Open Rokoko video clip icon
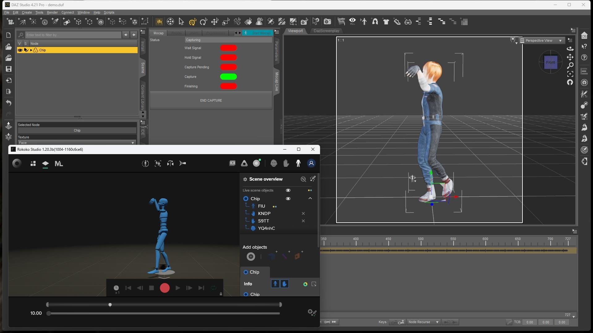This screenshot has height=333, width=593. (x=232, y=163)
